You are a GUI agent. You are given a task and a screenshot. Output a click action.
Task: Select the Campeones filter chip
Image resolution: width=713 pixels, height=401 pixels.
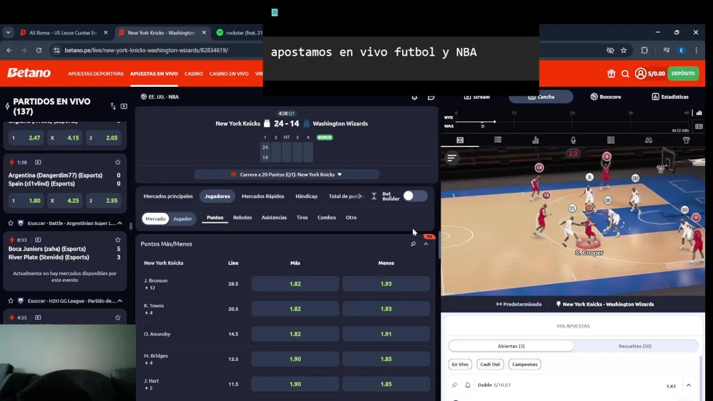(x=525, y=364)
